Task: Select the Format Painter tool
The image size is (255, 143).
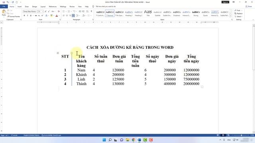Action: [x=14, y=17]
